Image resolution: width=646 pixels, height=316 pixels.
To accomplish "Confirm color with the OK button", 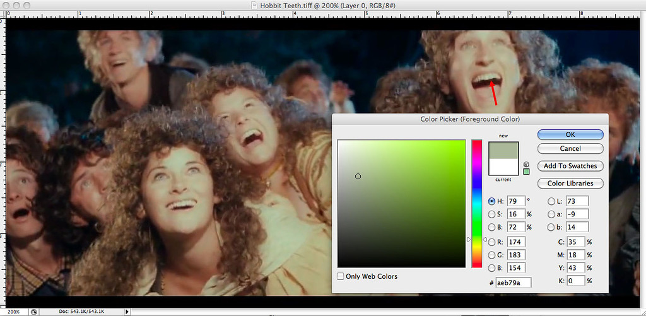I will (x=570, y=135).
